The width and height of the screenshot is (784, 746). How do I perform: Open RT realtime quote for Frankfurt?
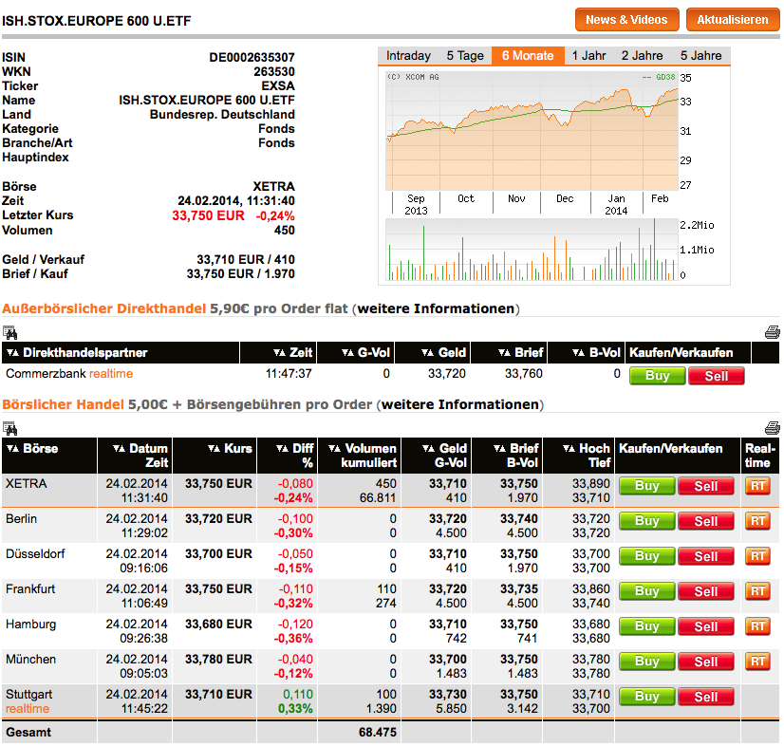point(757,591)
